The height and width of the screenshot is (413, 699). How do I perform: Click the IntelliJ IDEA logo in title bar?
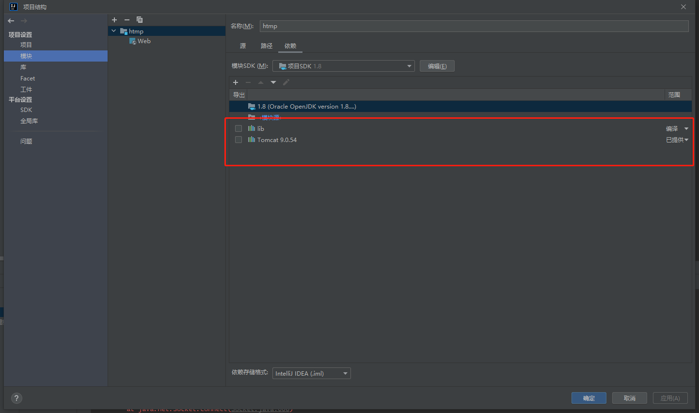(14, 7)
